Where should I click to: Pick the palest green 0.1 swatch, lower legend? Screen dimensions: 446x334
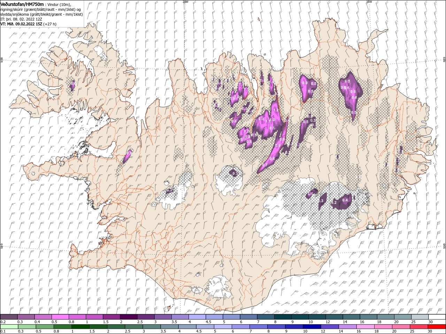[9, 327]
